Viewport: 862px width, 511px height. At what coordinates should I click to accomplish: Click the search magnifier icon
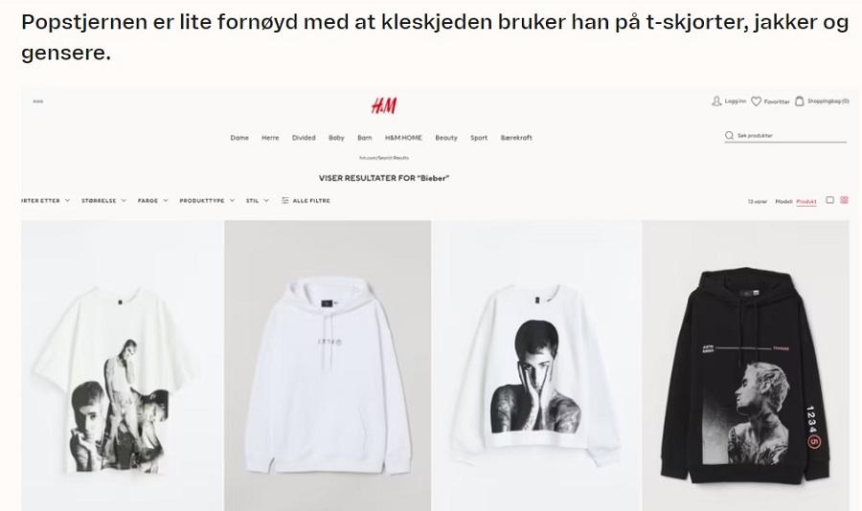click(729, 135)
